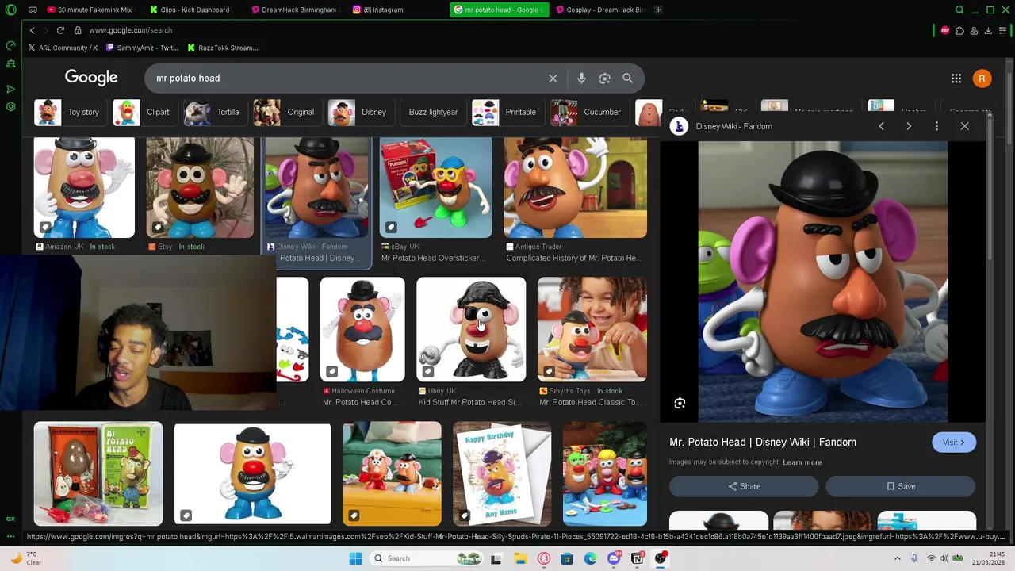Open Notion from taskbar

pyautogui.click(x=637, y=558)
